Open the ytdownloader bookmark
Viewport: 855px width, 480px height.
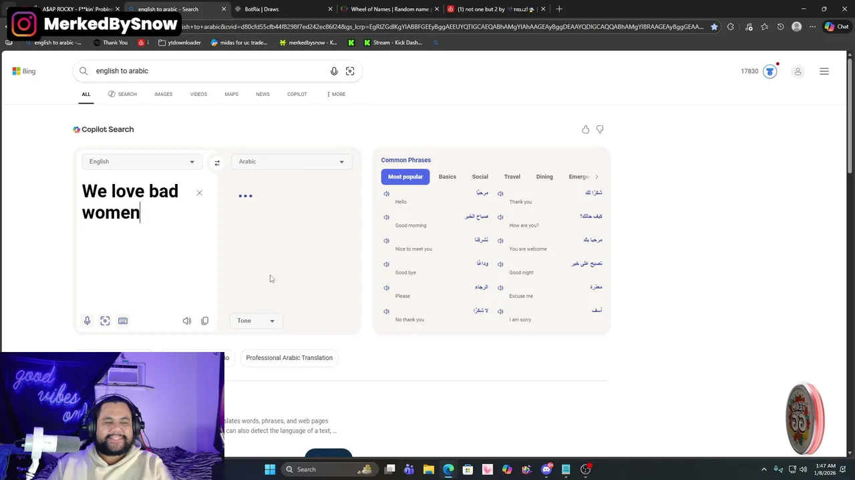[180, 43]
